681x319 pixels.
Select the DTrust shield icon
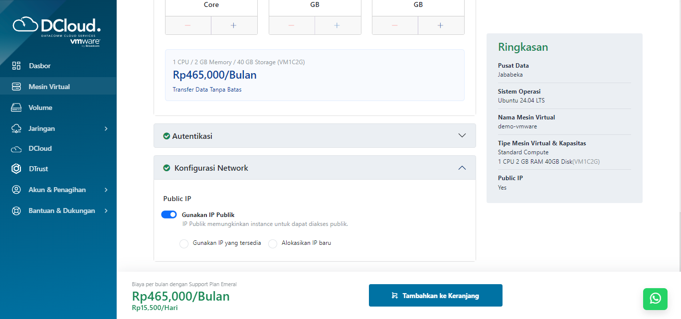(15, 168)
